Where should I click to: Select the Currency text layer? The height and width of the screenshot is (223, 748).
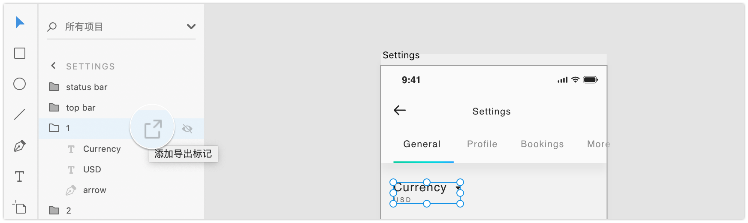102,149
